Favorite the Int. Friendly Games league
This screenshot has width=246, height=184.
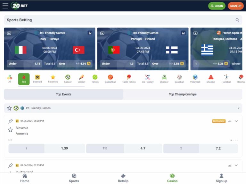(9, 108)
